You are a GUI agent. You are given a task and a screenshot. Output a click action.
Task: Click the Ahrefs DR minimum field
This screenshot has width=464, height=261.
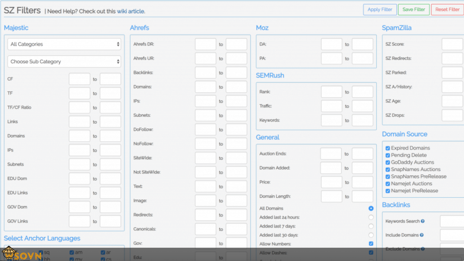(206, 44)
